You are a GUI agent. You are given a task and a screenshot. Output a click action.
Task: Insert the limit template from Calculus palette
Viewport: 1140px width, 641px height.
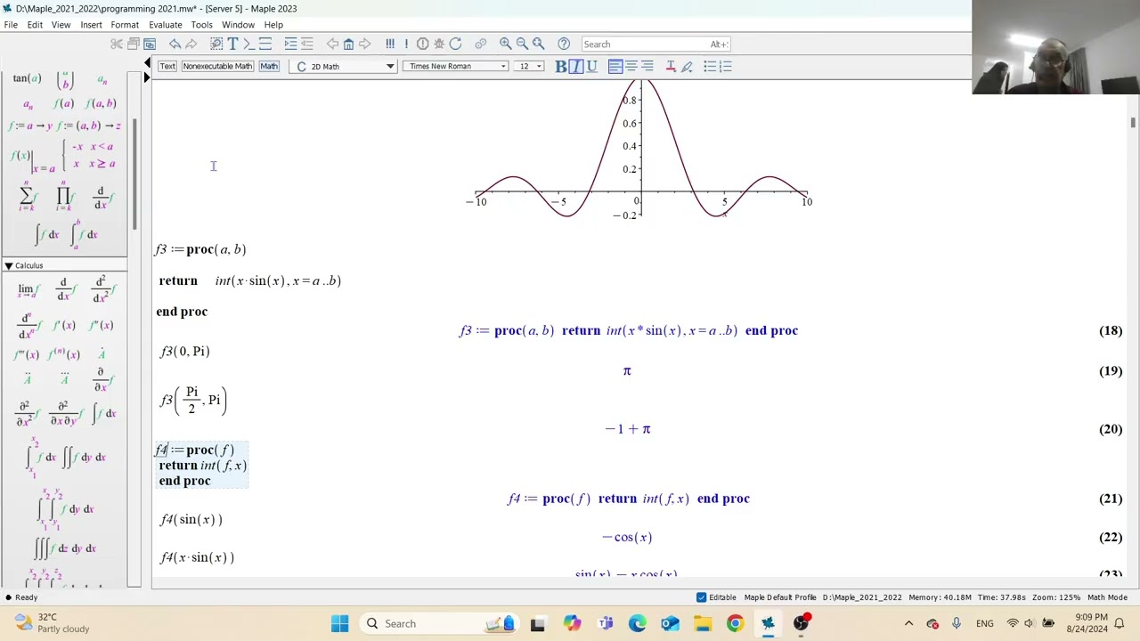(28, 289)
